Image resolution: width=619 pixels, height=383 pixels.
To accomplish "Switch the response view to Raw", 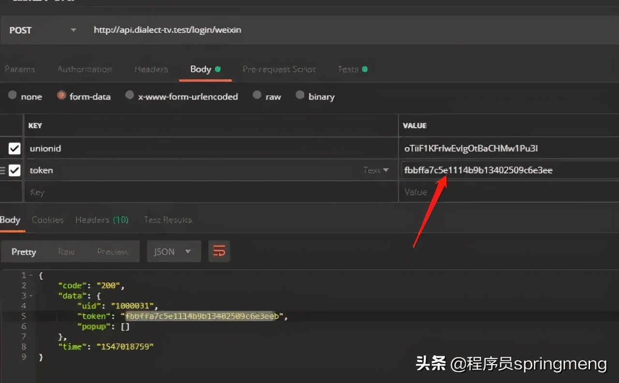I will point(66,251).
